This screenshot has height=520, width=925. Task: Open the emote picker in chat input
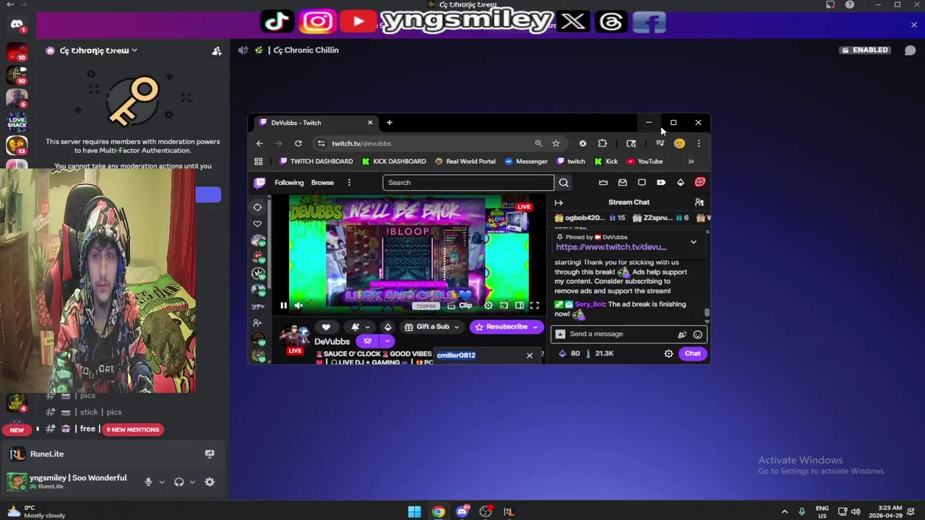[697, 334]
